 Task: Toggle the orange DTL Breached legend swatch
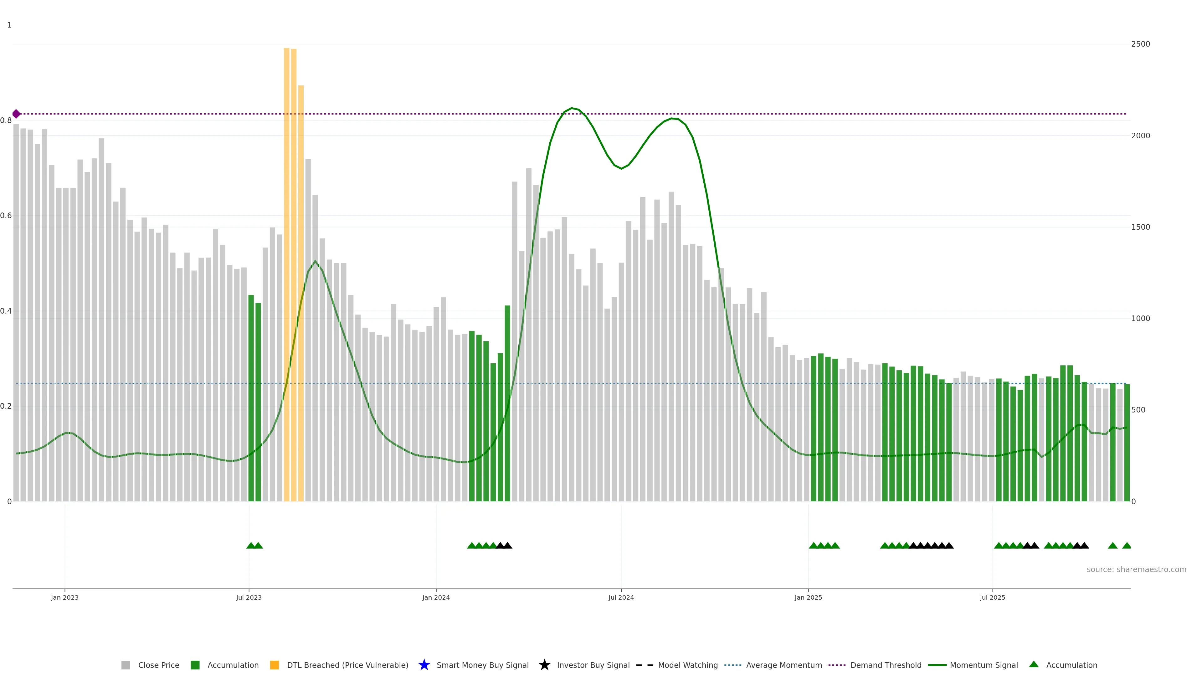tap(275, 665)
